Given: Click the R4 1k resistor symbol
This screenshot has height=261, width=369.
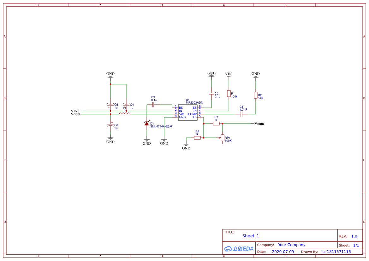Looking at the screenshot, I should pyautogui.click(x=197, y=138).
